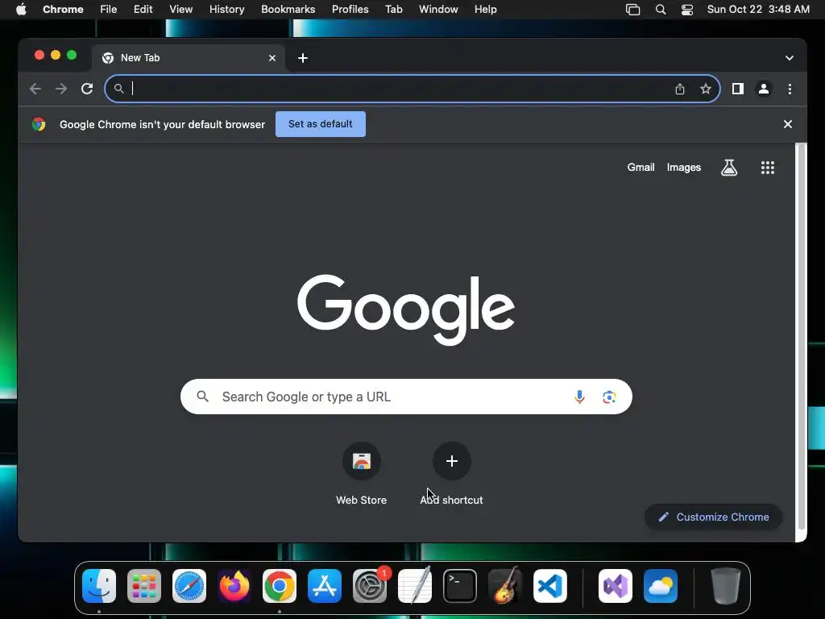The height and width of the screenshot is (619, 825).
Task: Open the History menu
Action: coord(226,10)
